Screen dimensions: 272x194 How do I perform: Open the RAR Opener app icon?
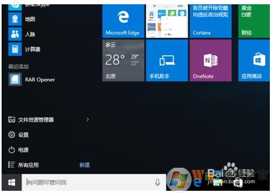click(15, 79)
